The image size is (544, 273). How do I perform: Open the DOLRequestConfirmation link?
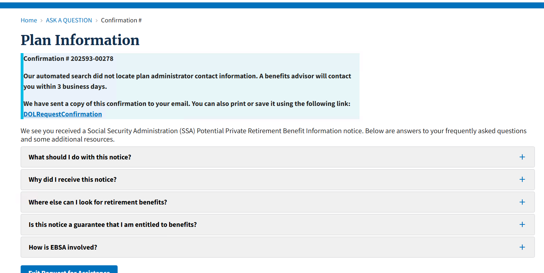click(x=63, y=114)
